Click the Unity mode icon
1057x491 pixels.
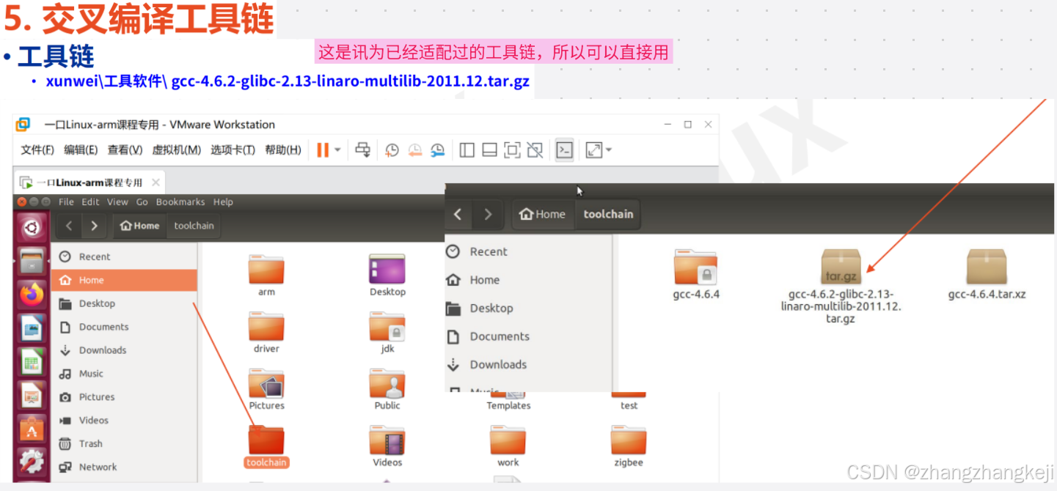click(535, 150)
